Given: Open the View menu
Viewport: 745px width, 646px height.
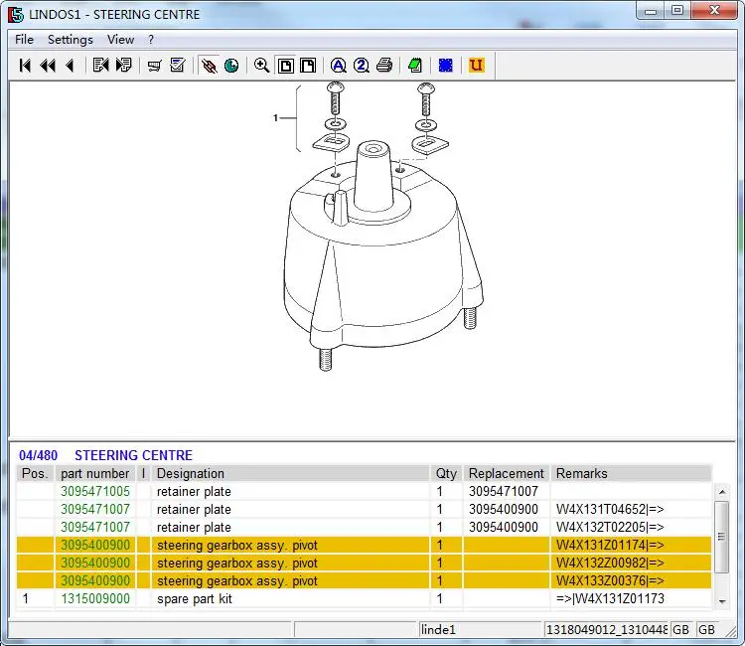Looking at the screenshot, I should pyautogui.click(x=120, y=40).
